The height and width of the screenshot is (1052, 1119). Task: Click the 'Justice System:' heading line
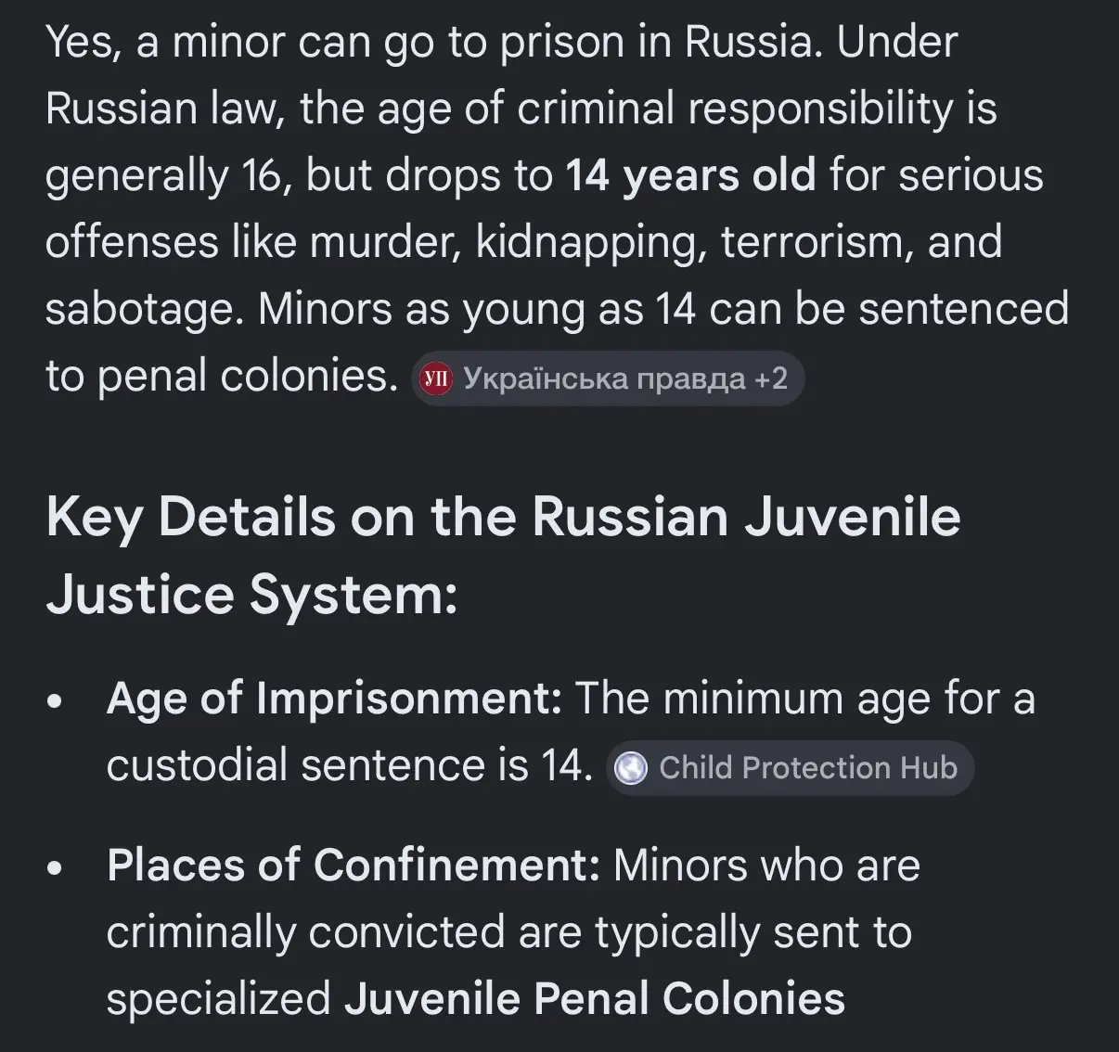(x=252, y=594)
